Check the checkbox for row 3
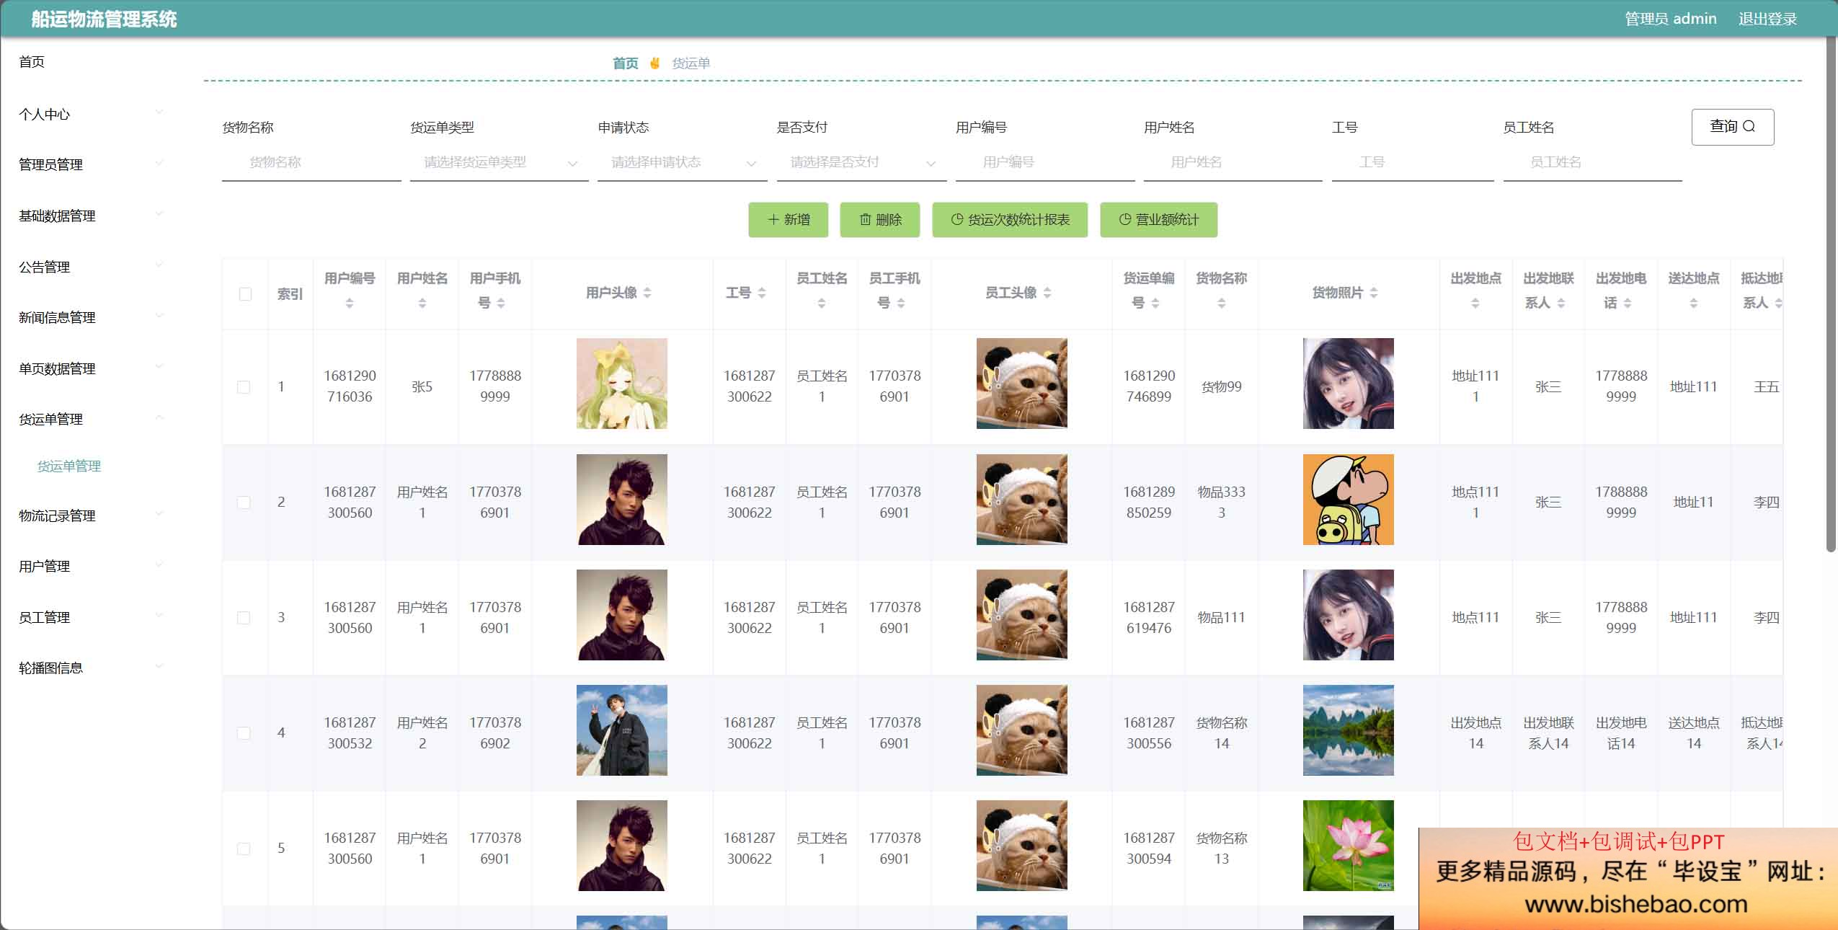Viewport: 1838px width, 930px height. (x=244, y=618)
